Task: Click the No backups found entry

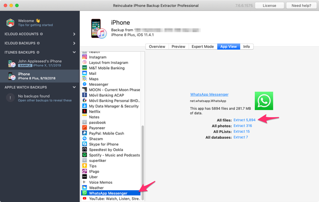Action: pos(40,98)
